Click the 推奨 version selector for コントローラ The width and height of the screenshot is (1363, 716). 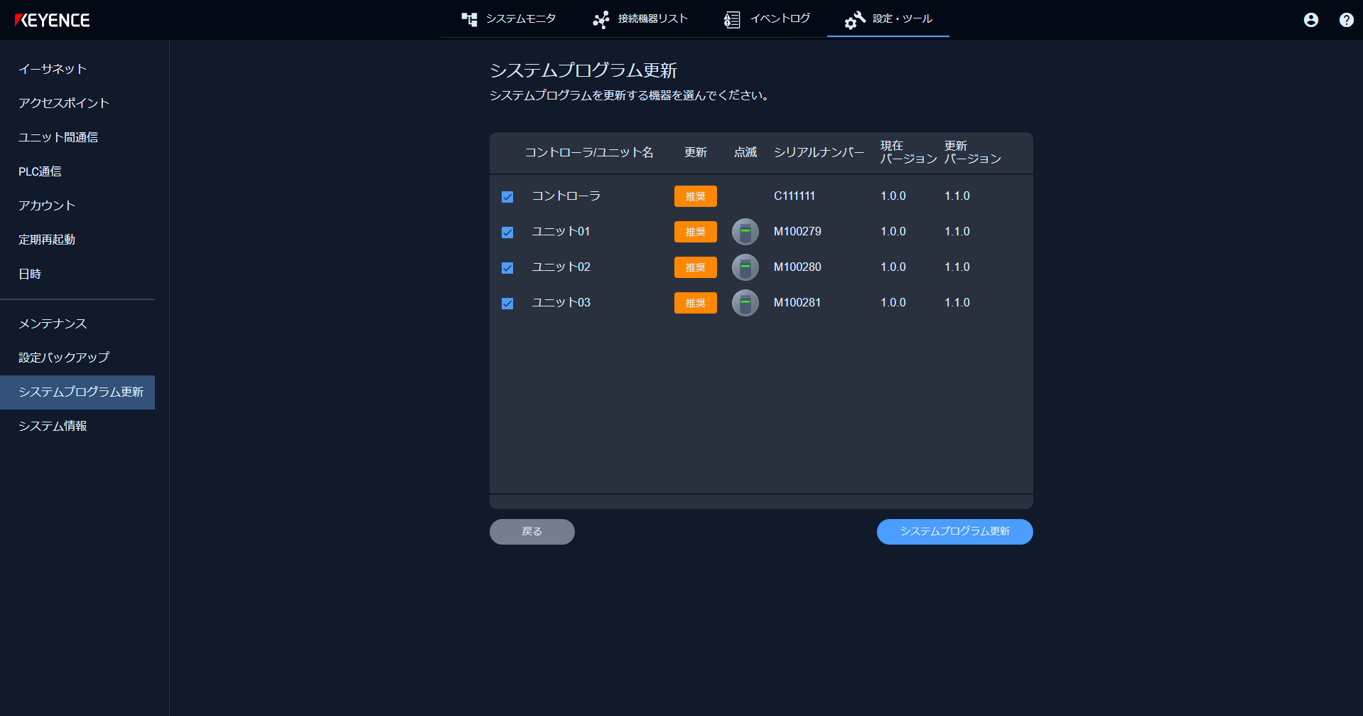tap(695, 196)
